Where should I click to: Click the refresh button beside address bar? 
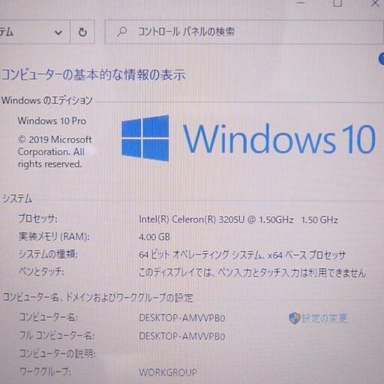point(82,32)
